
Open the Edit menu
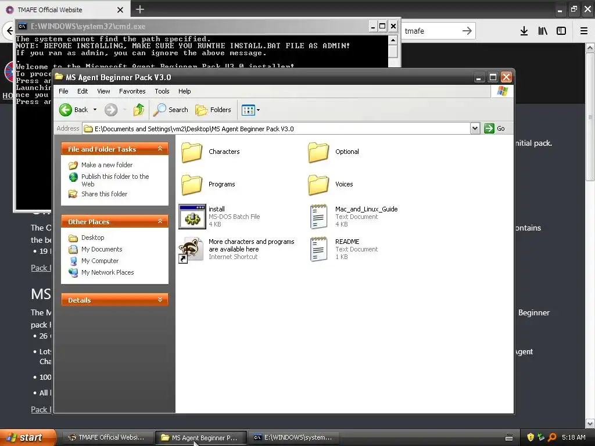83,91
